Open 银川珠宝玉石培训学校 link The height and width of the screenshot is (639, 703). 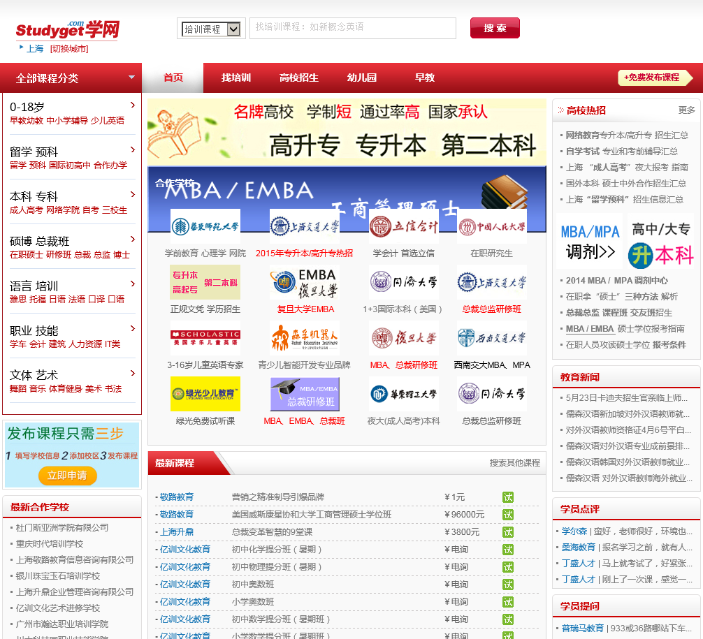pos(58,576)
